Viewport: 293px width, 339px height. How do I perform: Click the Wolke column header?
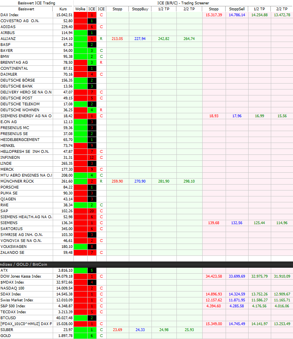[80, 9]
